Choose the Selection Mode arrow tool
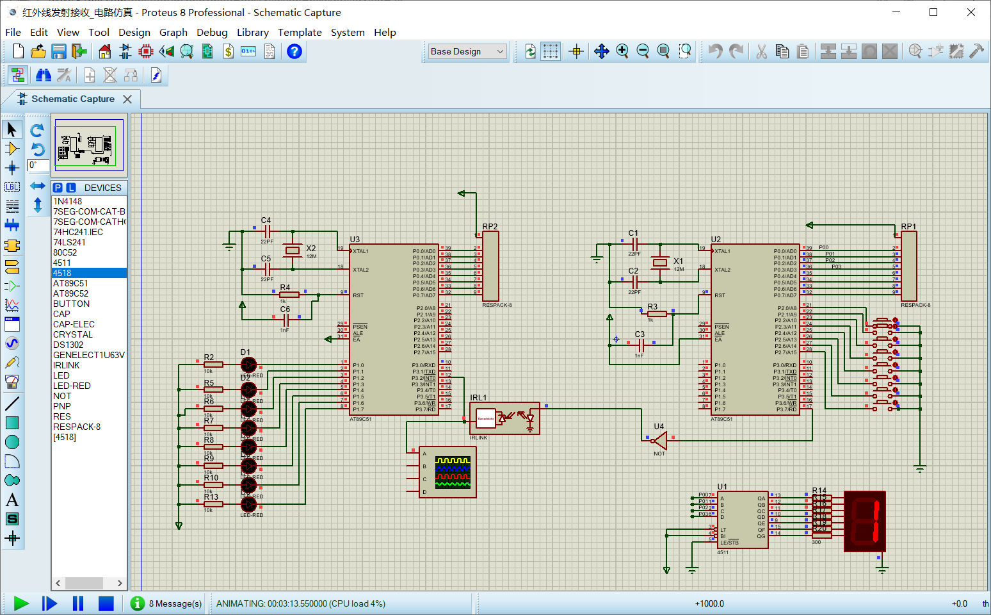This screenshot has width=991, height=615. 12,129
